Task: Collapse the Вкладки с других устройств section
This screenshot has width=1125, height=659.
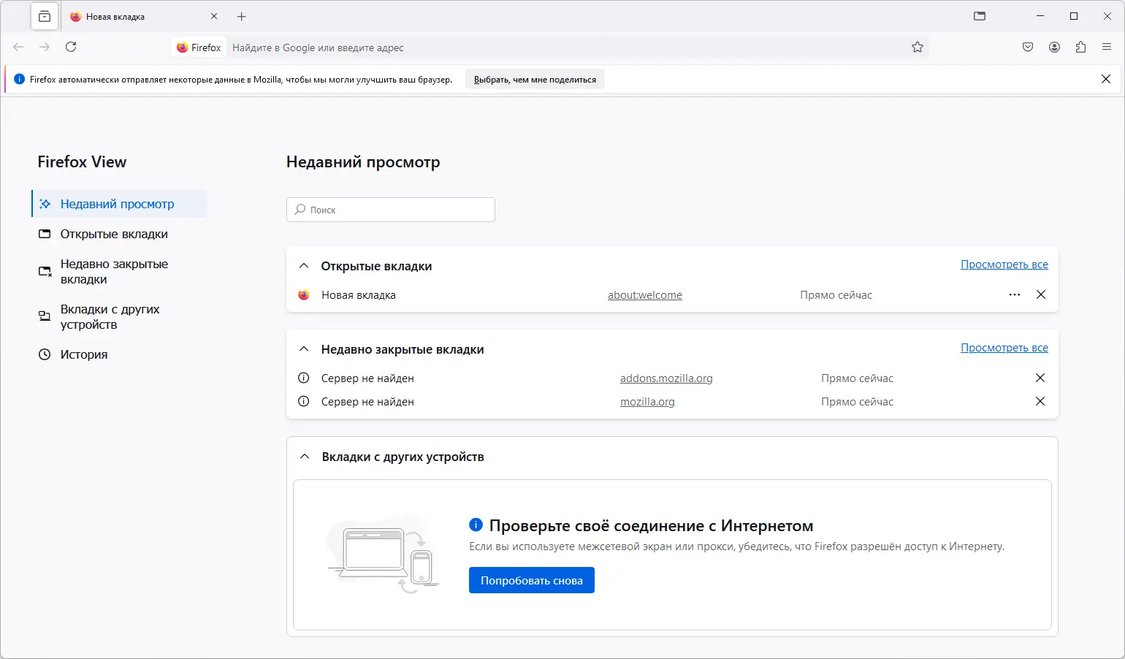Action: click(x=305, y=456)
